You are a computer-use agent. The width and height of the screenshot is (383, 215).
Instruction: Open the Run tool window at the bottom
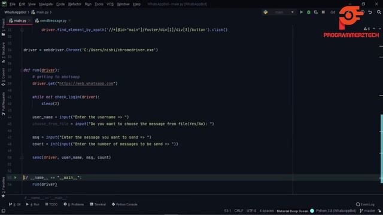tap(32, 204)
